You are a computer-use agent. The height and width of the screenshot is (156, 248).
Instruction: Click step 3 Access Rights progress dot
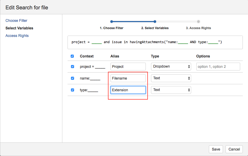pos(198,22)
